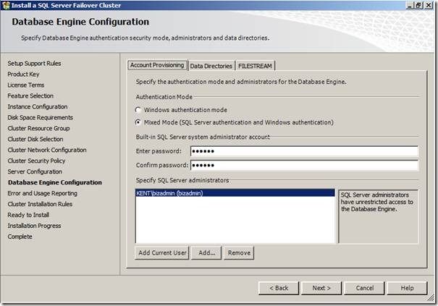This screenshot has width=438, height=306.
Task: Click Instance Configuration step
Action: point(38,106)
